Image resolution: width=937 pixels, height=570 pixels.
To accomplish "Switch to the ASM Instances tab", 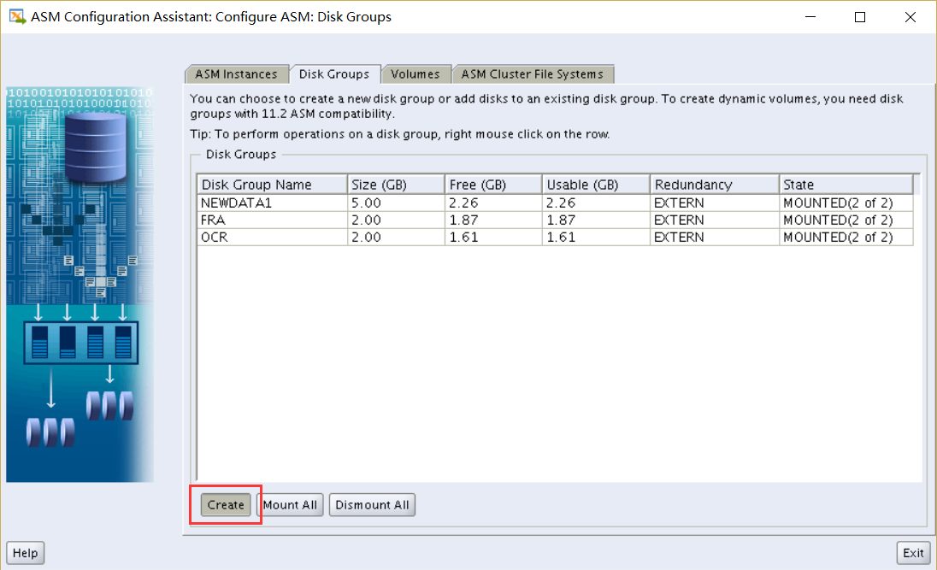I will click(x=237, y=73).
